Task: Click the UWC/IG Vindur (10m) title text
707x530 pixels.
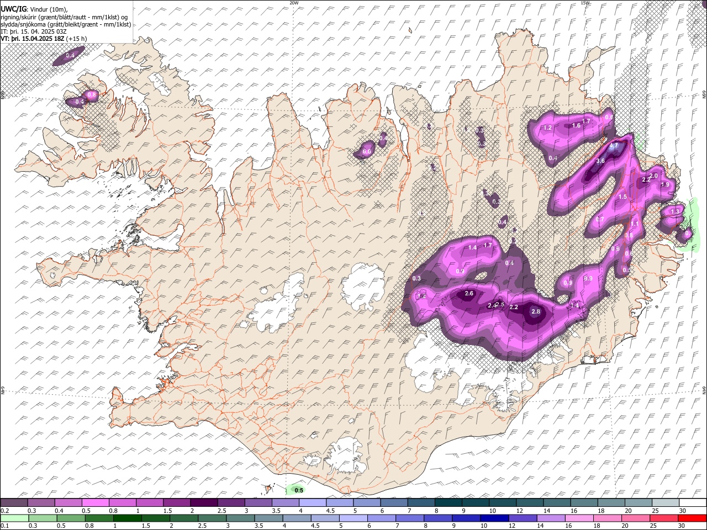Action: coord(34,9)
